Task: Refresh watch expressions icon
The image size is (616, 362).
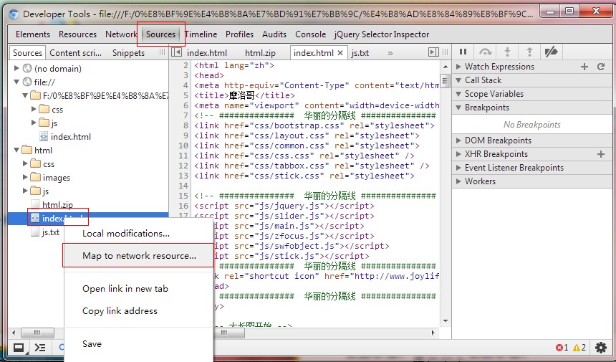Action: 601,67
